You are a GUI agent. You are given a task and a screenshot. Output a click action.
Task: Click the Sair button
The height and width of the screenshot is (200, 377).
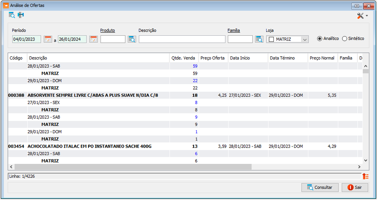coord(355,187)
